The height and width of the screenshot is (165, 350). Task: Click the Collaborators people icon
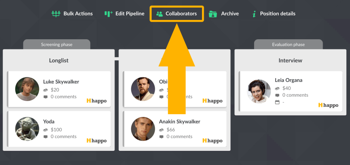(159, 14)
